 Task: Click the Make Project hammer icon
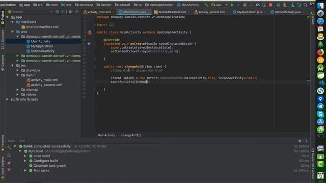tap(206, 5)
